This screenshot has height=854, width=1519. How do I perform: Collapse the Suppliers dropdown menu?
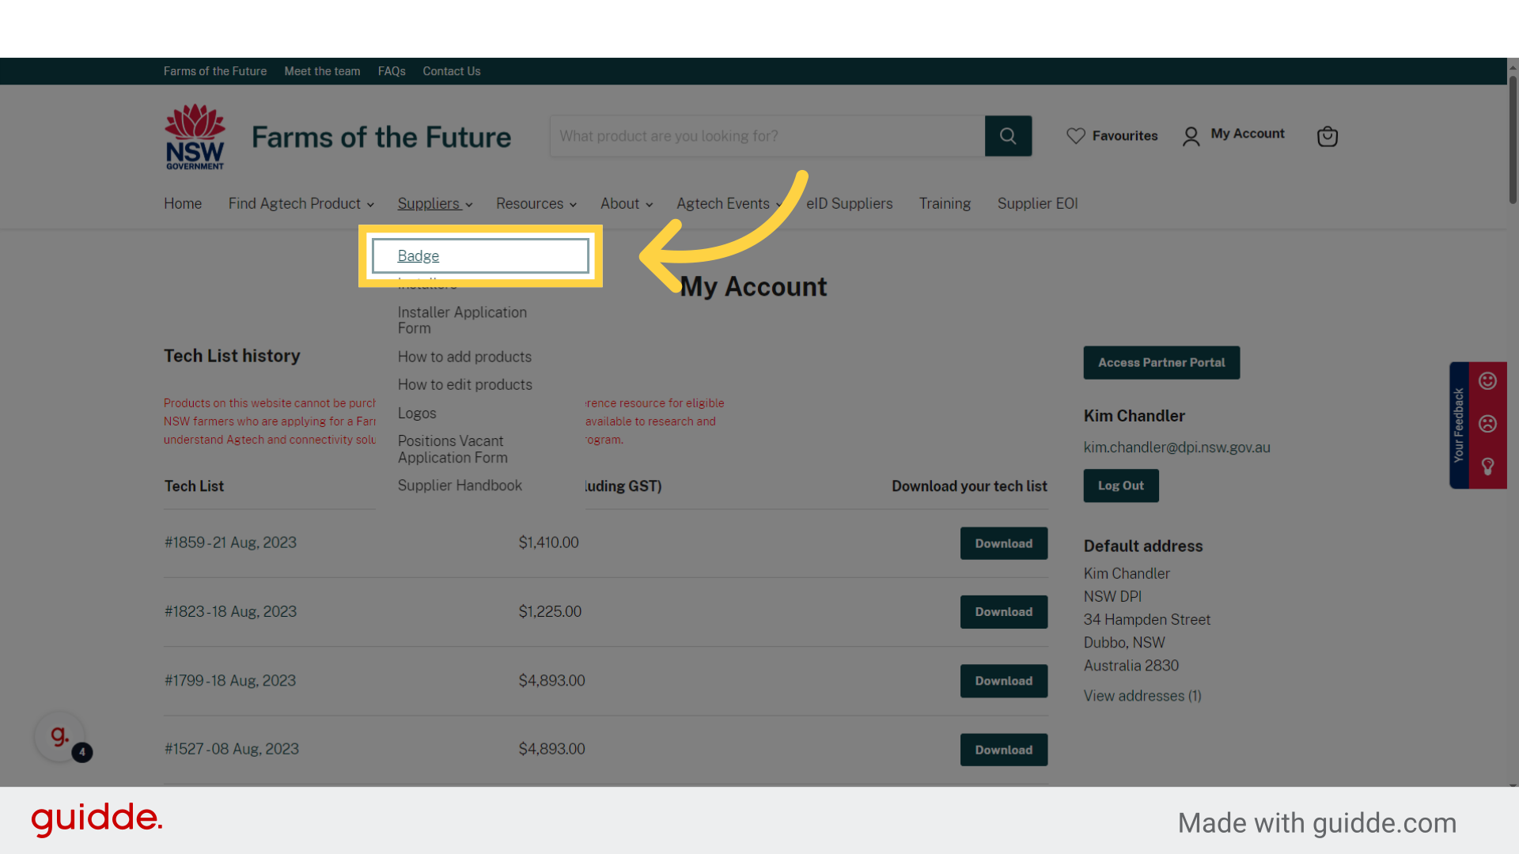[x=435, y=203]
